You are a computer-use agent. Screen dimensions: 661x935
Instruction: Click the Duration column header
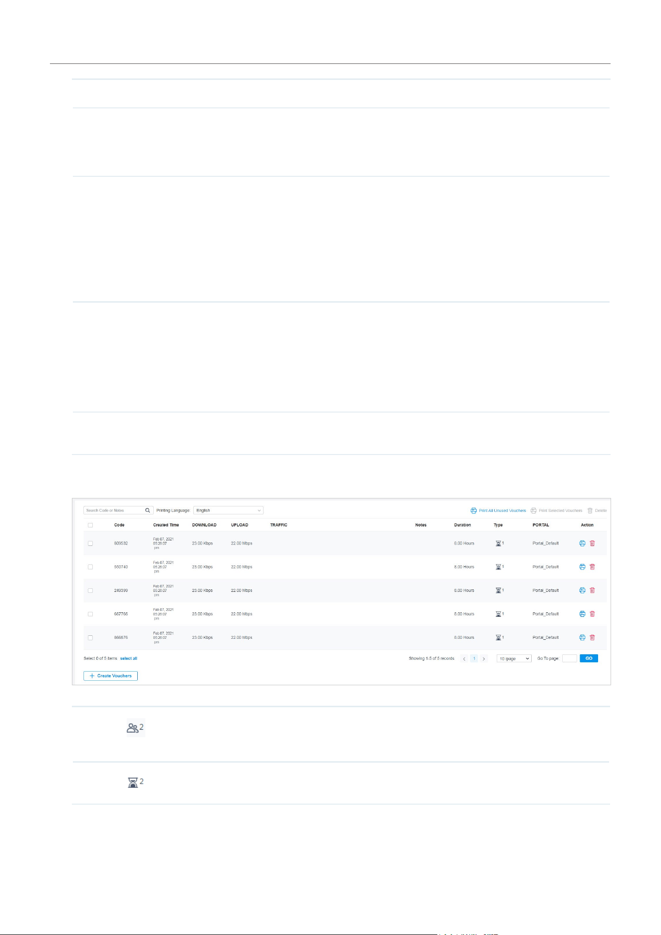coord(462,525)
